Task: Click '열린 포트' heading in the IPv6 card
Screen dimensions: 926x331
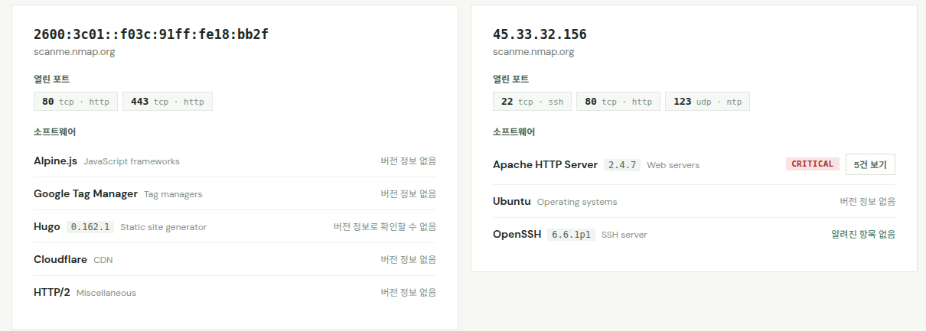Action: tap(52, 80)
